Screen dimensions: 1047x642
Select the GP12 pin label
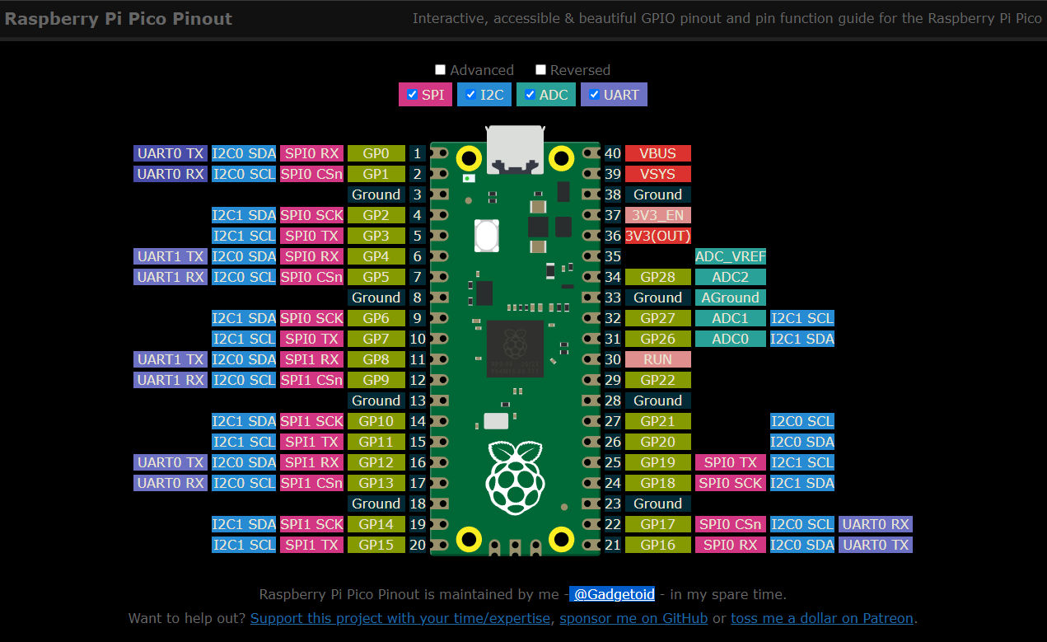[x=376, y=462]
